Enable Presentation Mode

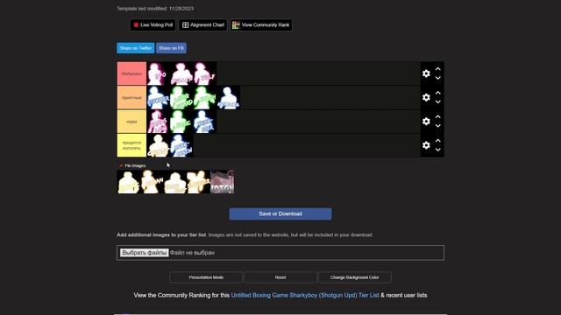coord(206,277)
